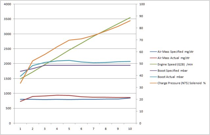The image size is (210, 135).
Task: Click the 3500 label on left axis
Action: 6,19
